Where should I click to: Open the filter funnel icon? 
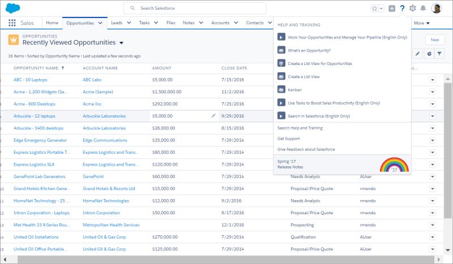439,54
